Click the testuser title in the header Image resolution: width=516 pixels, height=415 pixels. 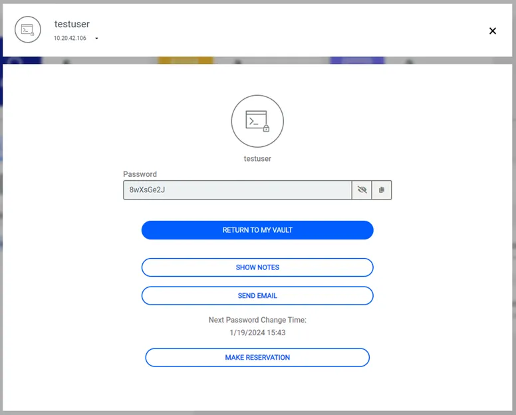(x=72, y=24)
